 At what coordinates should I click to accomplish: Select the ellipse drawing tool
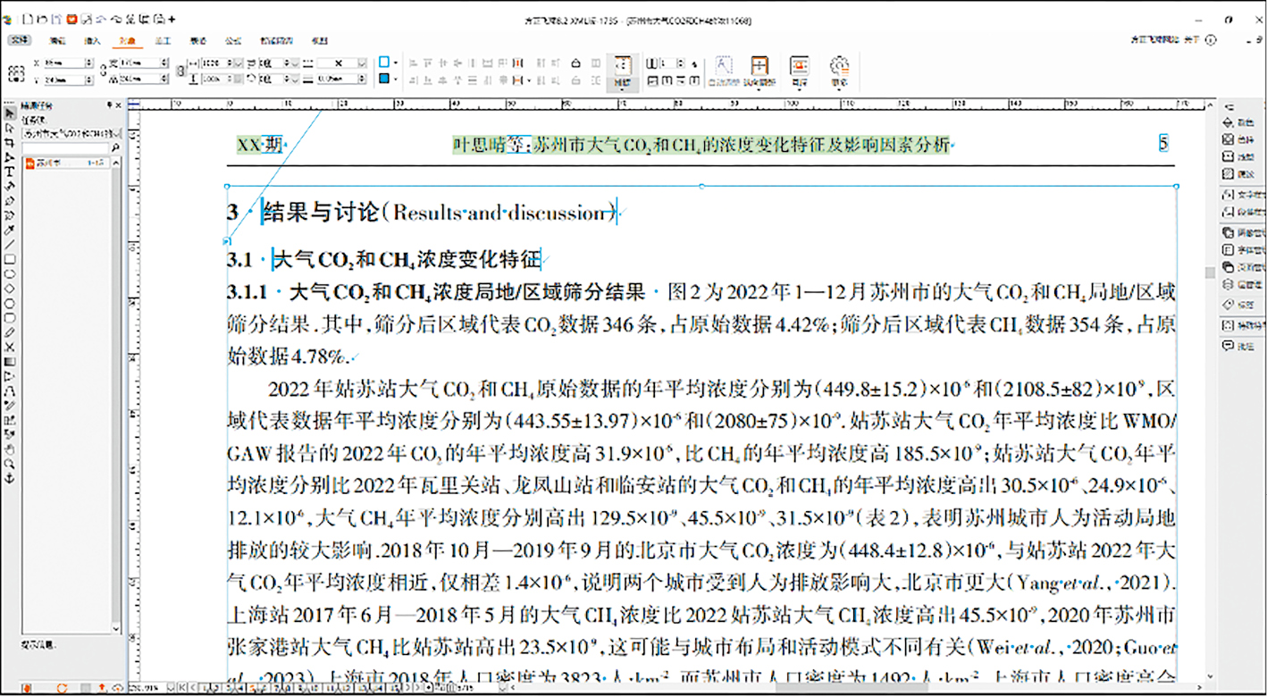(10, 273)
